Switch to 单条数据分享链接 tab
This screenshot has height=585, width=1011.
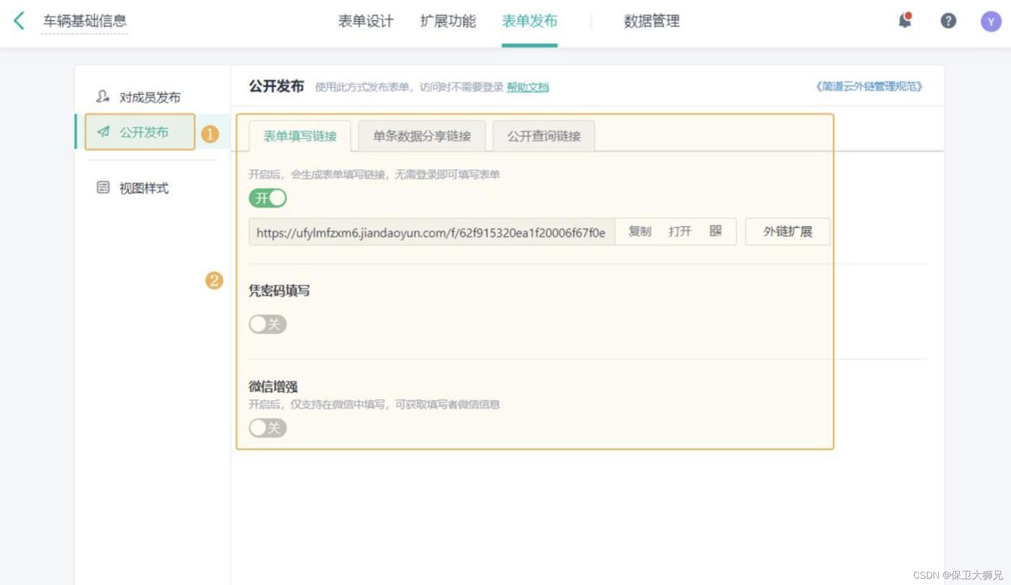pos(421,136)
